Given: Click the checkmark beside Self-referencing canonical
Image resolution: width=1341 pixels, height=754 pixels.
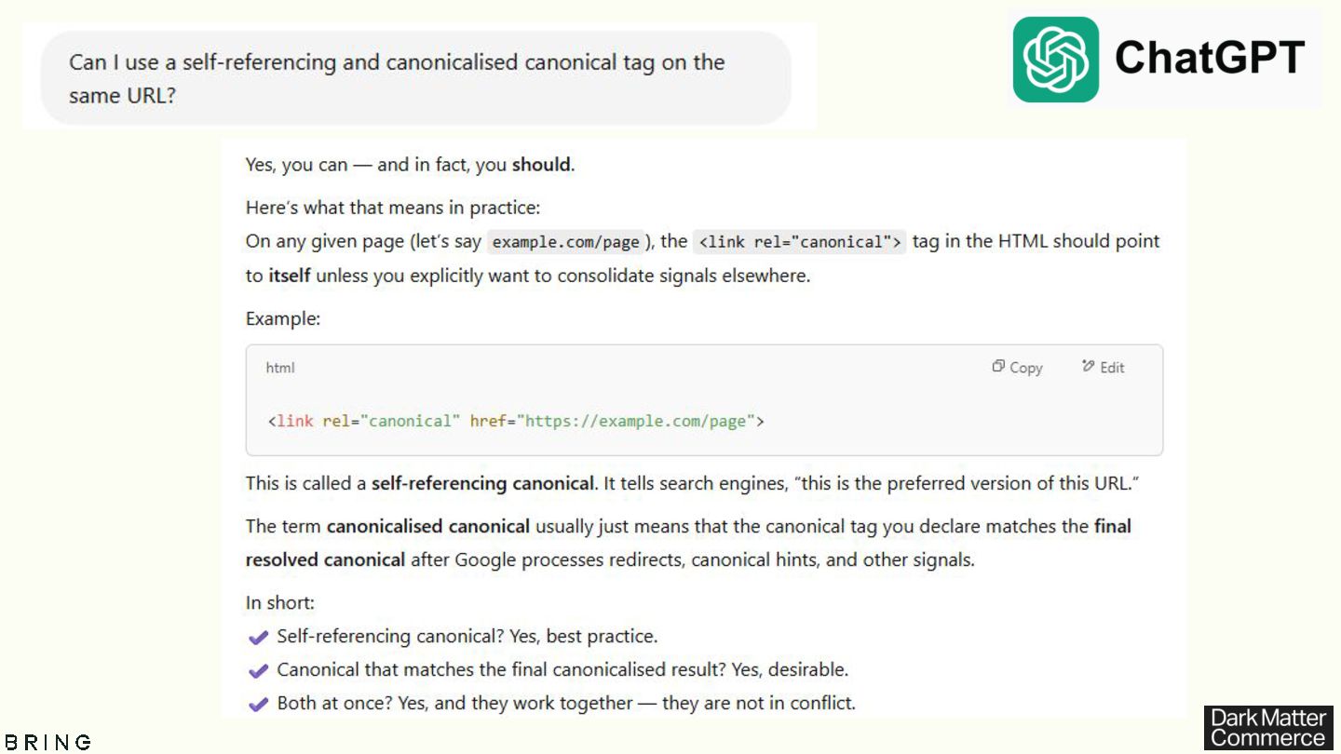Looking at the screenshot, I should (x=259, y=638).
